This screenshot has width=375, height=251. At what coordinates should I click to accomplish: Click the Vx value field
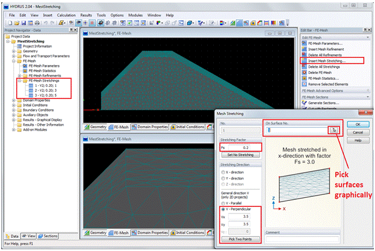point(239,216)
